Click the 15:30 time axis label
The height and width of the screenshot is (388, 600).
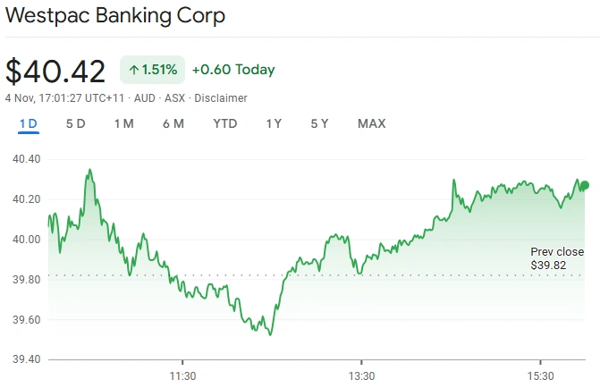point(541,375)
